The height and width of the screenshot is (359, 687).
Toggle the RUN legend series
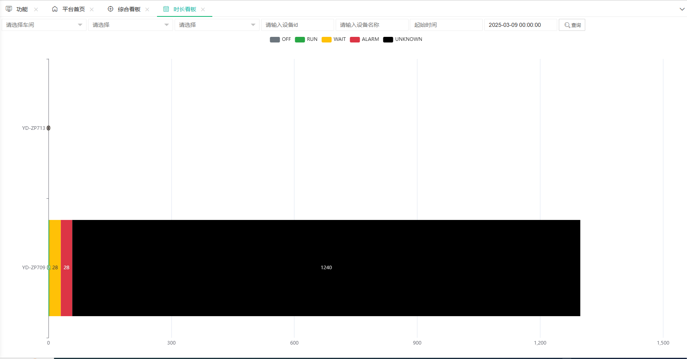coord(306,39)
